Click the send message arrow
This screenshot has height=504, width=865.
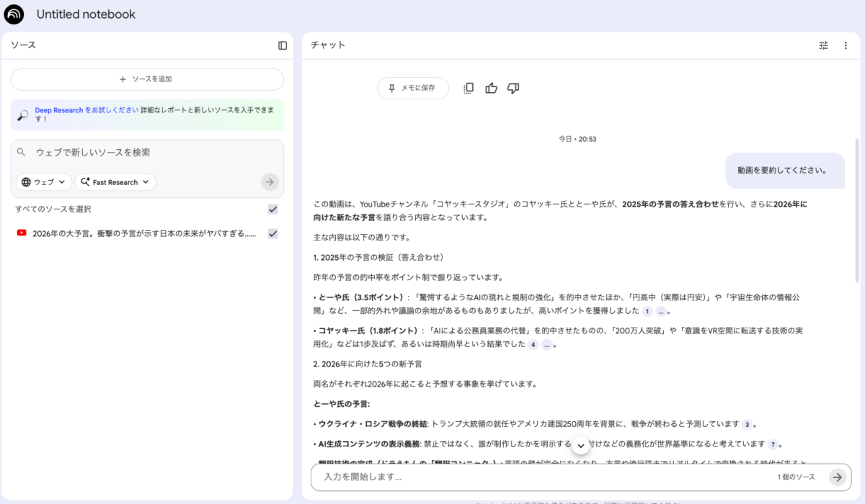(x=837, y=477)
